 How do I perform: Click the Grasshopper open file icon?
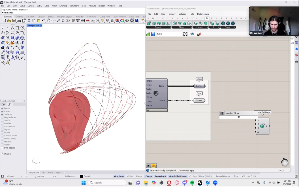pyautogui.click(x=148, y=34)
